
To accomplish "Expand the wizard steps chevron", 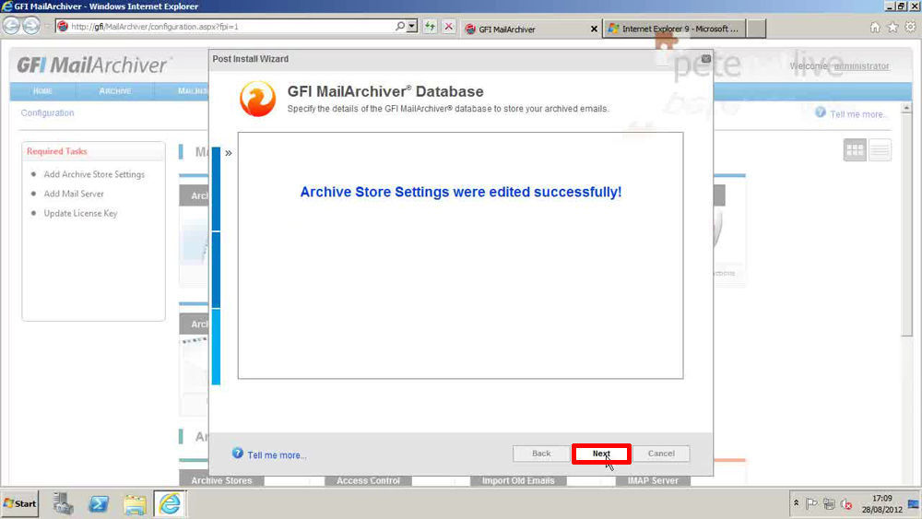I will [x=228, y=153].
